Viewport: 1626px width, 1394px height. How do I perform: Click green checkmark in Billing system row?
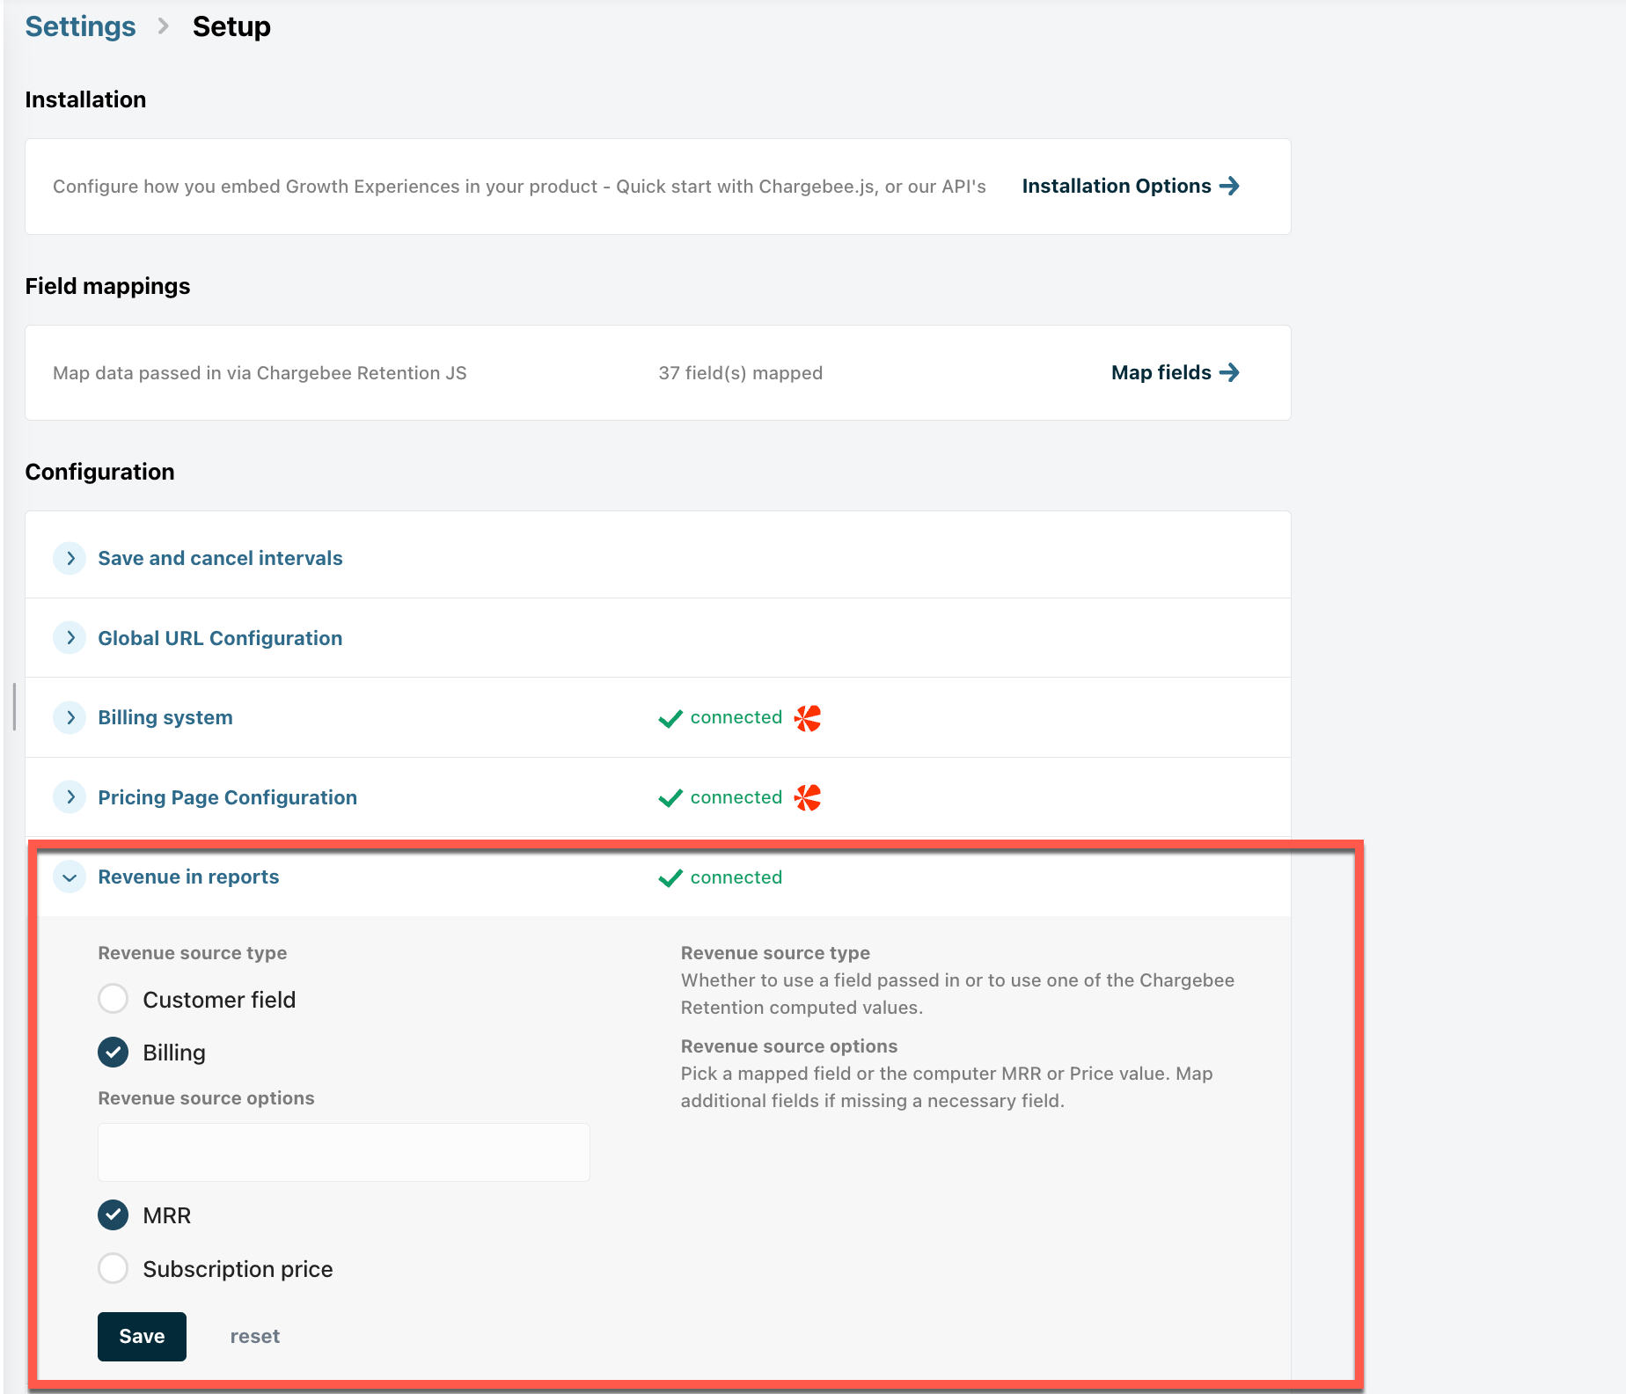[670, 718]
